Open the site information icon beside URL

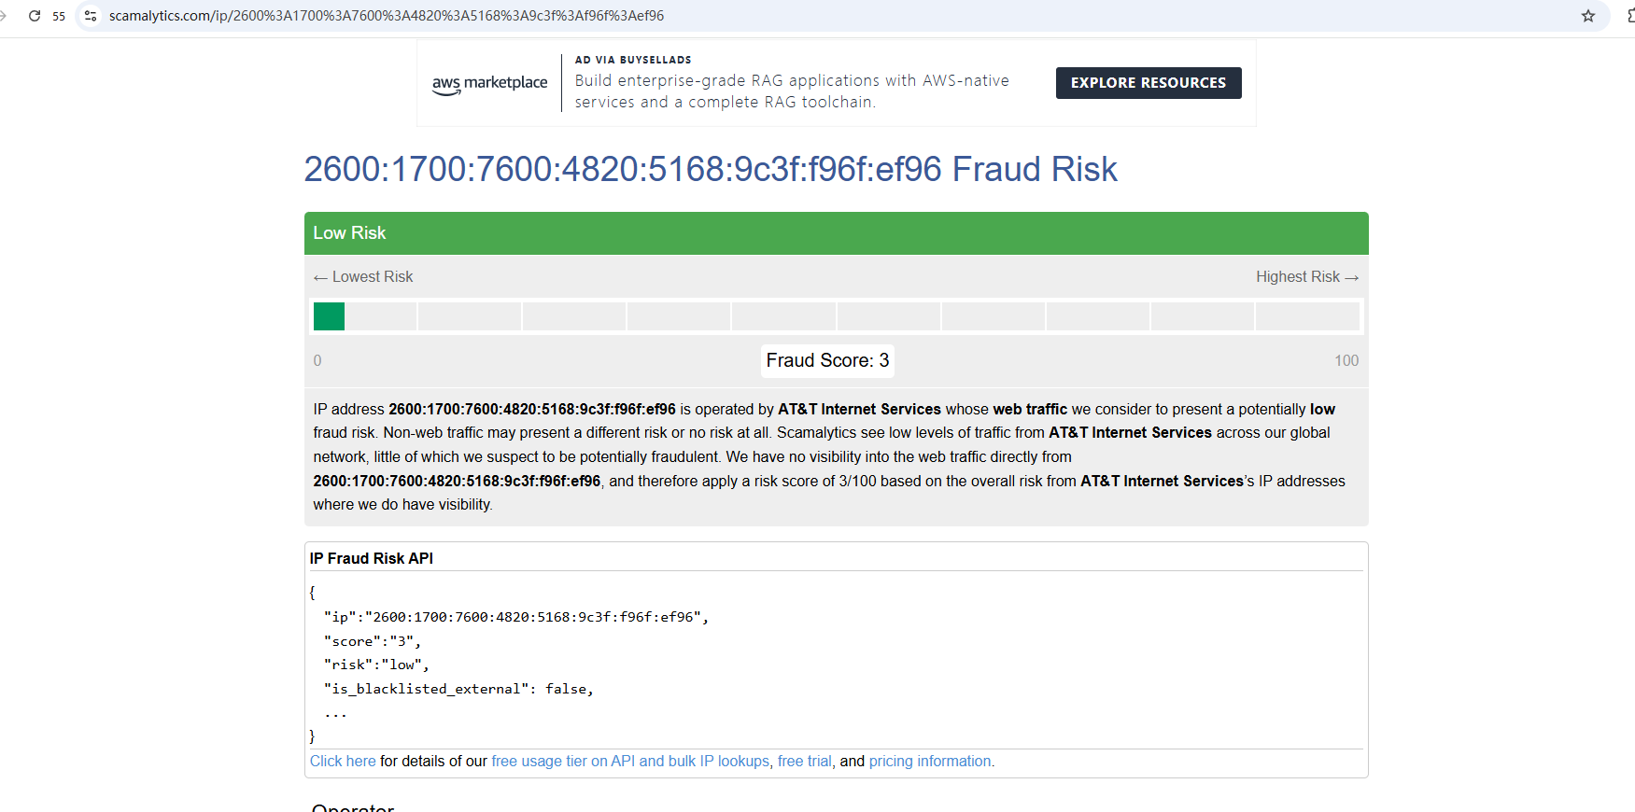click(x=91, y=16)
